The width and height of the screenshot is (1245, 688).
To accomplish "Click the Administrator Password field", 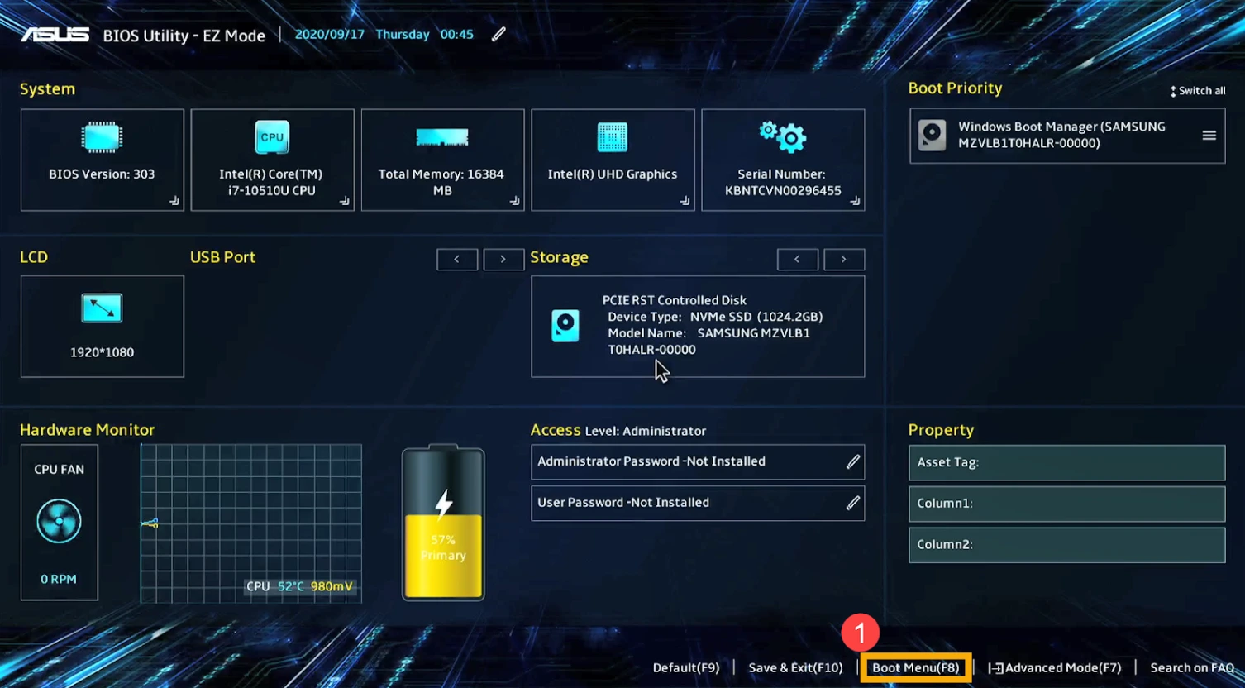I will pyautogui.click(x=698, y=462).
